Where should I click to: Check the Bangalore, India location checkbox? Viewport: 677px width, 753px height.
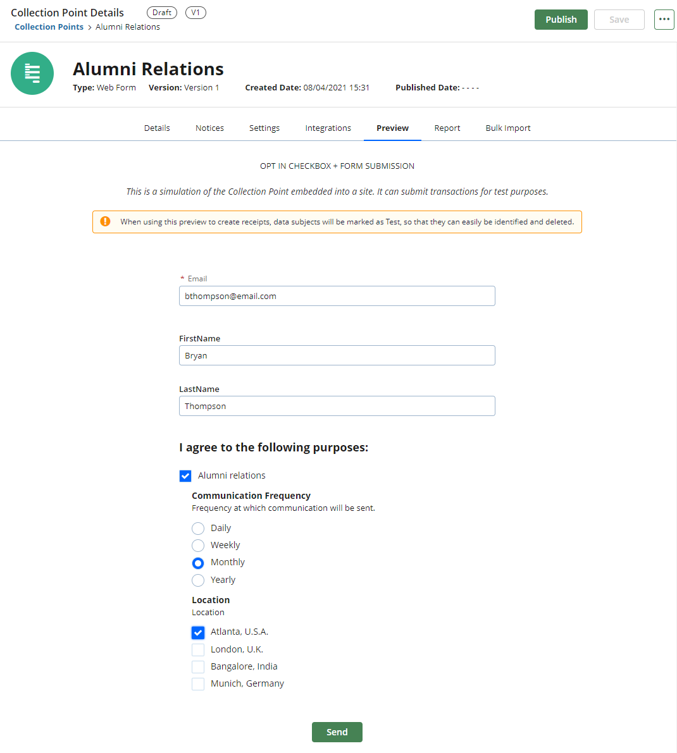pyautogui.click(x=198, y=667)
